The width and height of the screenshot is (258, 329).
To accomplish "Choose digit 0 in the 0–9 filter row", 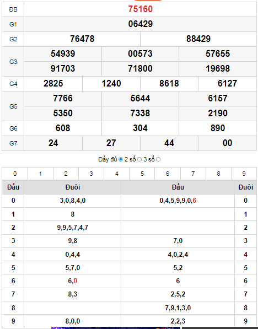I will point(15,174).
